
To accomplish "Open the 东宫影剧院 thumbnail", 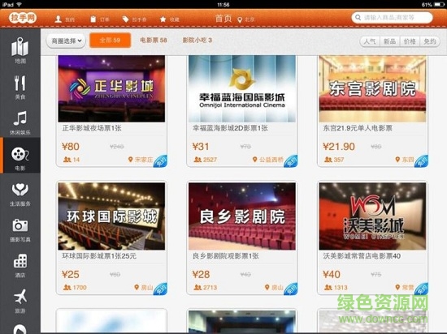I will 372,88.
